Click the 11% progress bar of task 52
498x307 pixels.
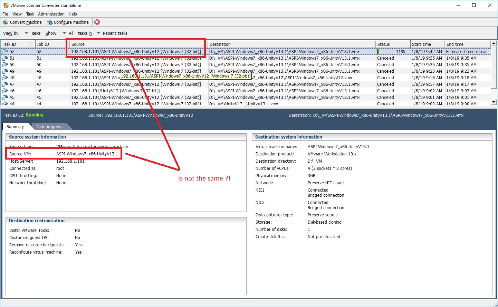click(385, 51)
